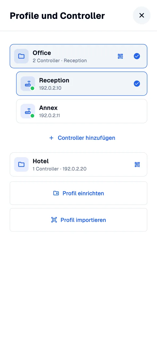157x341 pixels.
Task: Select the Reception controller 192.0.2.10
Action: coord(82,83)
